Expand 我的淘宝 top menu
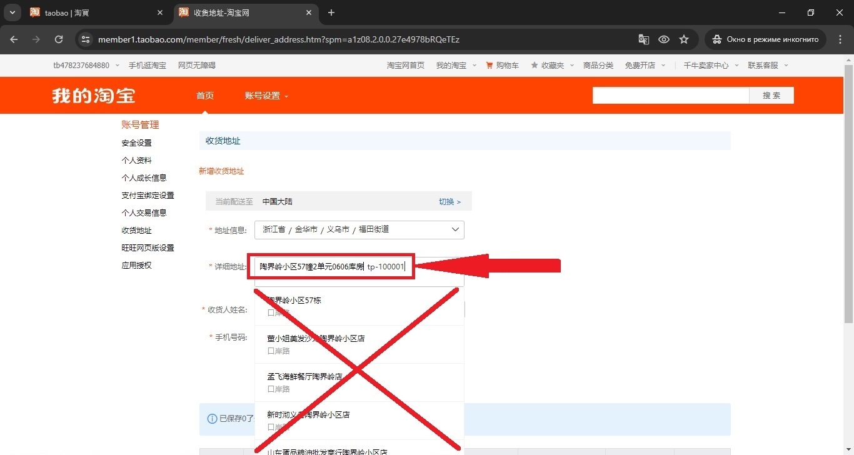854x455 pixels. point(456,65)
